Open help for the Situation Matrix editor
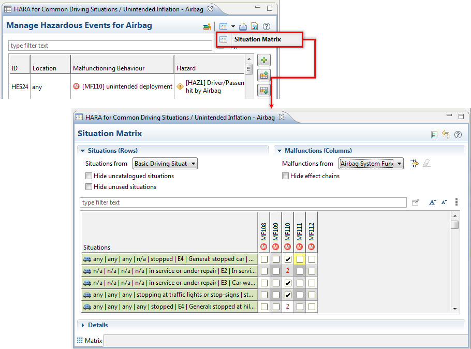This screenshot has height=349, width=471. pos(458,135)
